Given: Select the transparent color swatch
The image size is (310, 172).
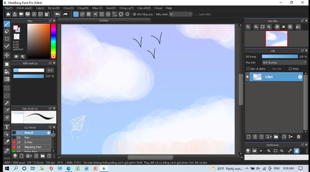Looking at the screenshot, I should [17, 37].
